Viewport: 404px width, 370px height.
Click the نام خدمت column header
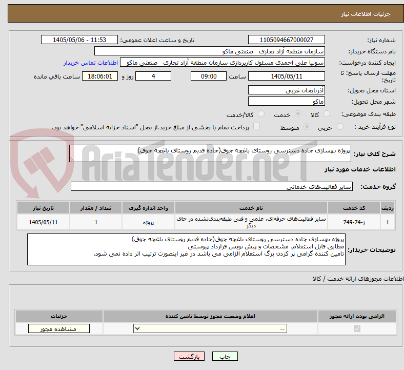[251, 208]
